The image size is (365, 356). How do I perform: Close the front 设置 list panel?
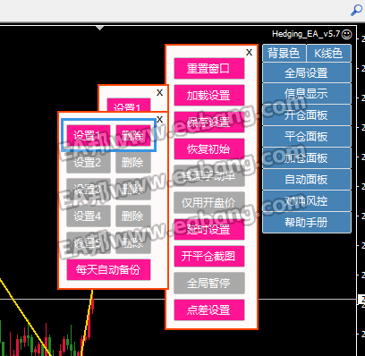click(x=159, y=120)
